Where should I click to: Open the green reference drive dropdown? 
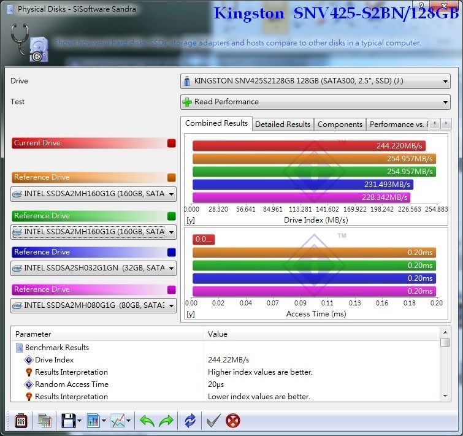tap(93, 232)
